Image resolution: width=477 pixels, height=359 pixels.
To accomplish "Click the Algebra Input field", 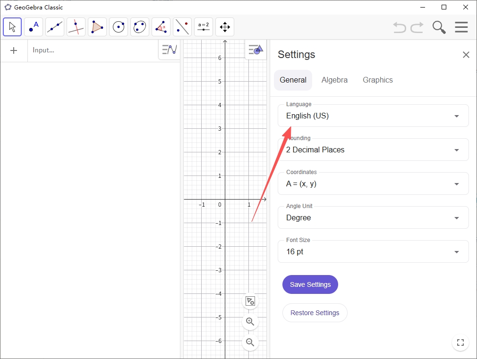I will 93,50.
